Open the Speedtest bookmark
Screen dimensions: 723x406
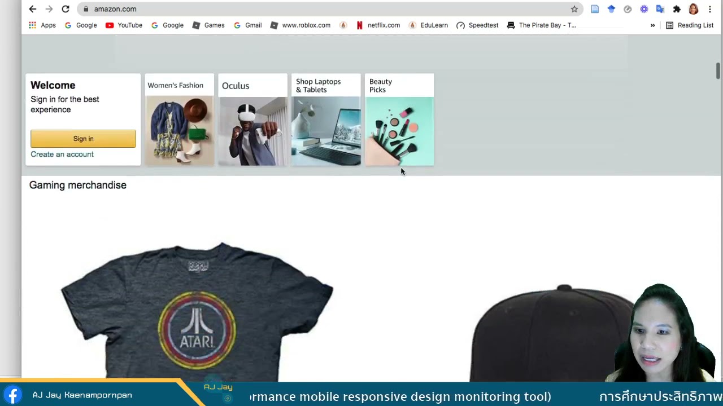tap(477, 25)
